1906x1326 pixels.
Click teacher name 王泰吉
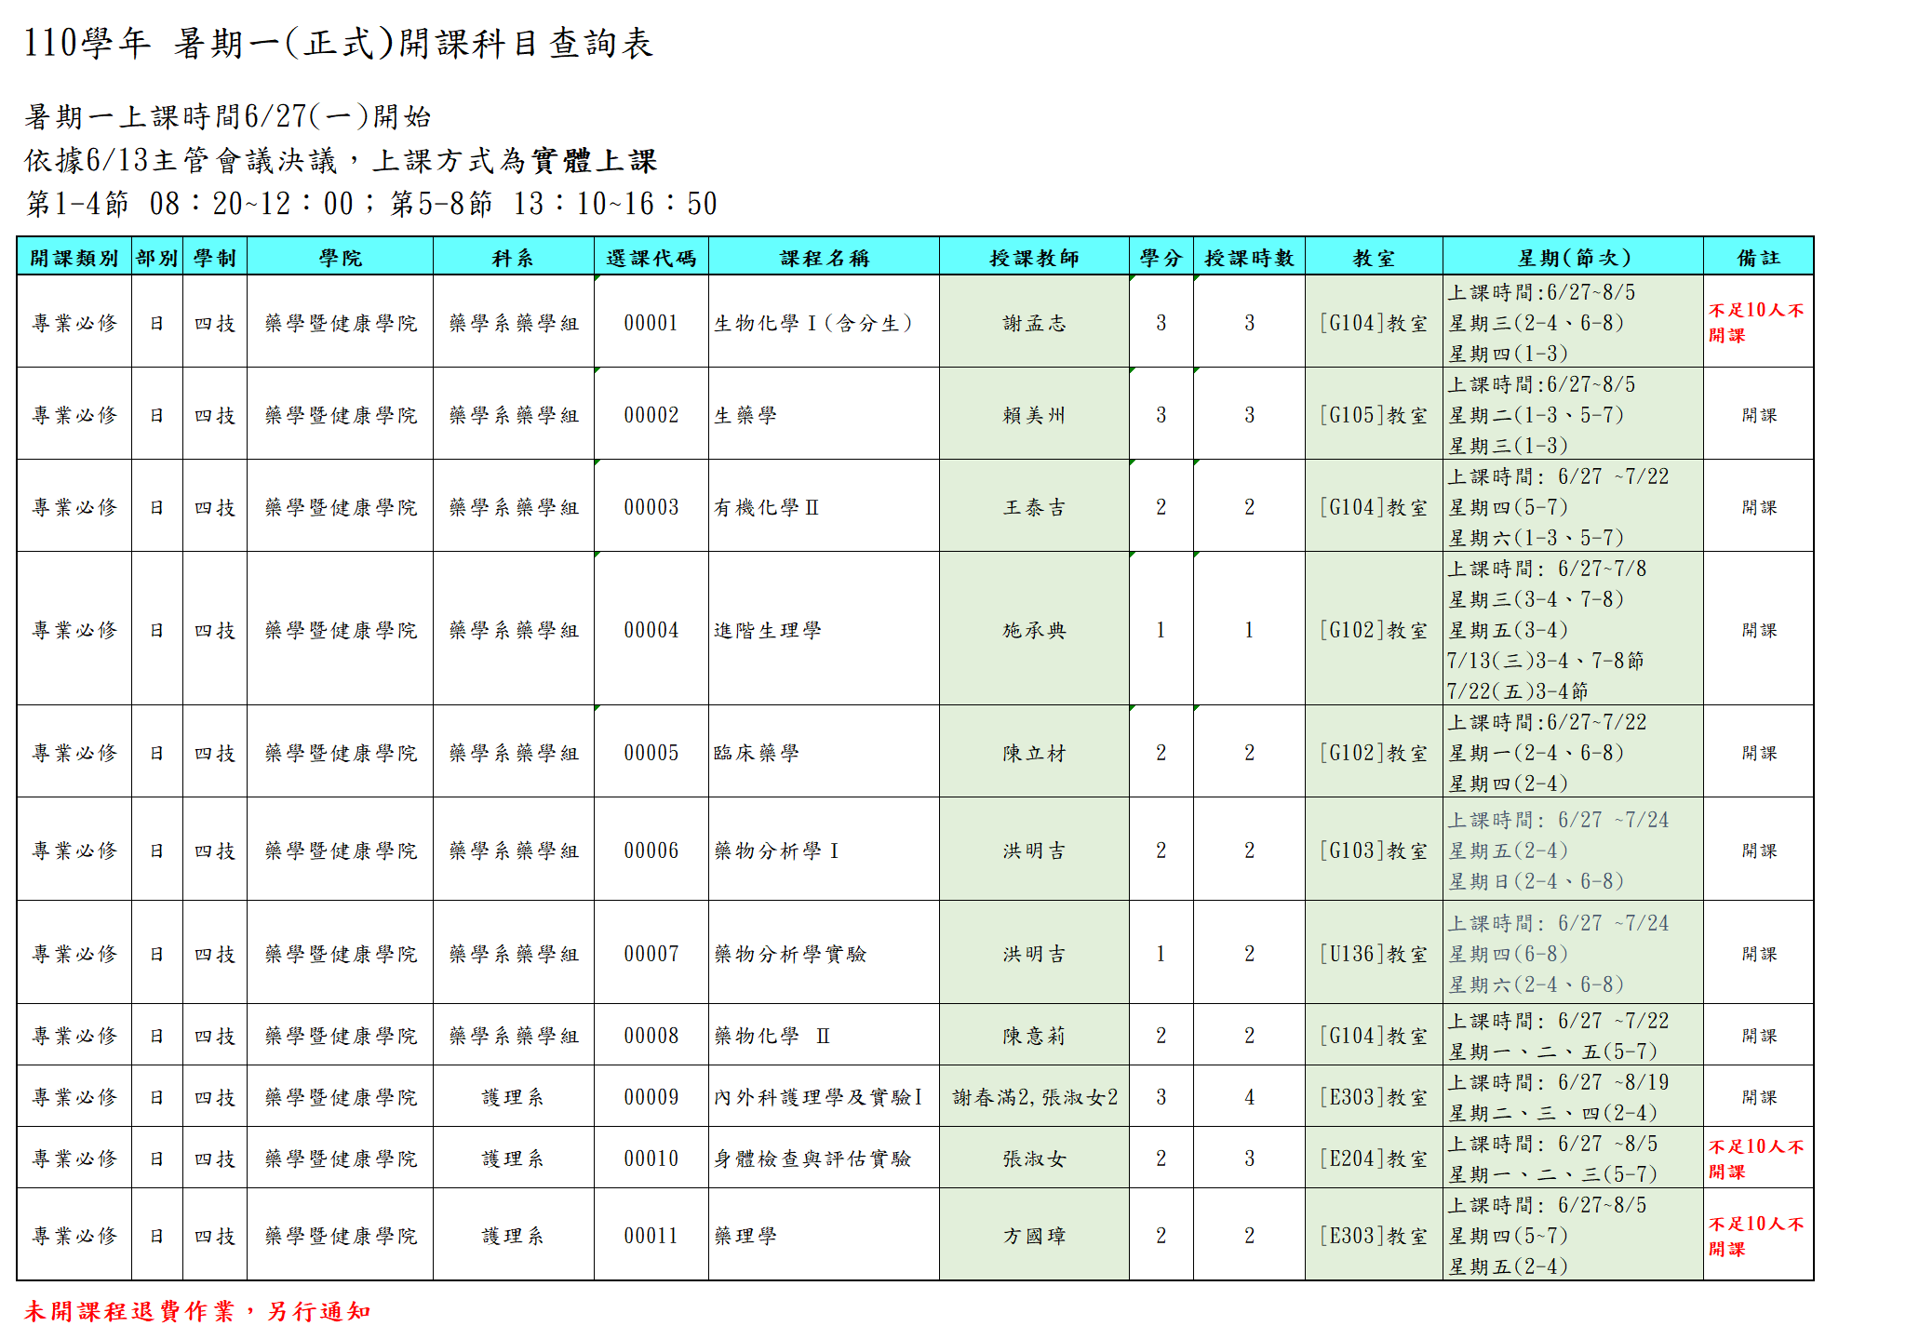[x=1034, y=507]
